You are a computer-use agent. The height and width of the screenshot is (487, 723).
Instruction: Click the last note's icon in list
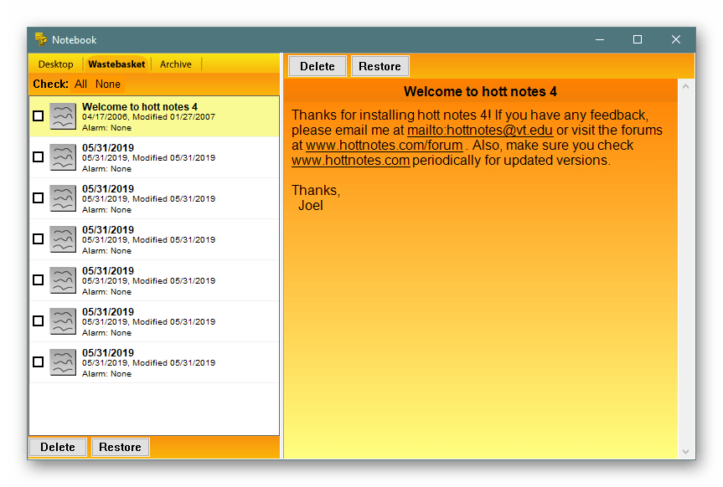click(63, 362)
